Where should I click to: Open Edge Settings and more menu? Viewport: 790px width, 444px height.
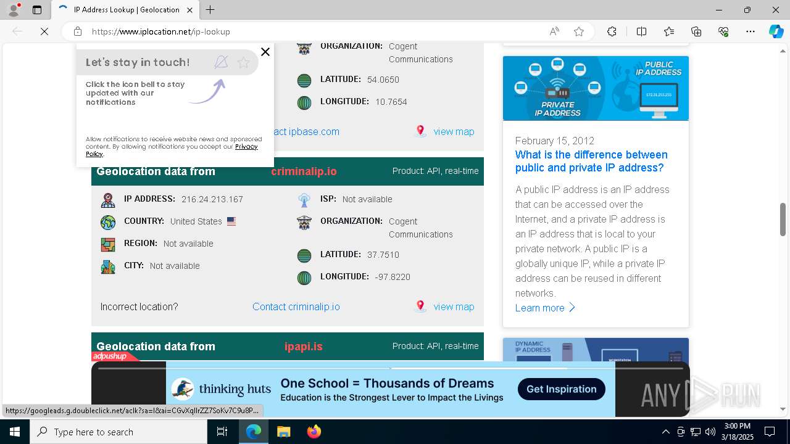tap(750, 31)
